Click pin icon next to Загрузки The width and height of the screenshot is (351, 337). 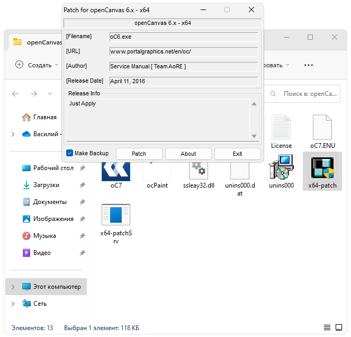(83, 185)
